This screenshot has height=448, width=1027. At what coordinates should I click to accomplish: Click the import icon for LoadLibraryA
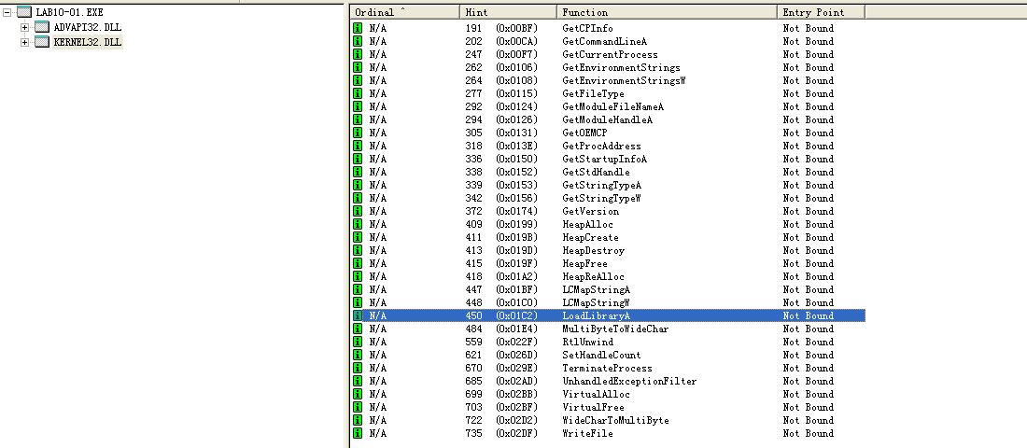358,315
